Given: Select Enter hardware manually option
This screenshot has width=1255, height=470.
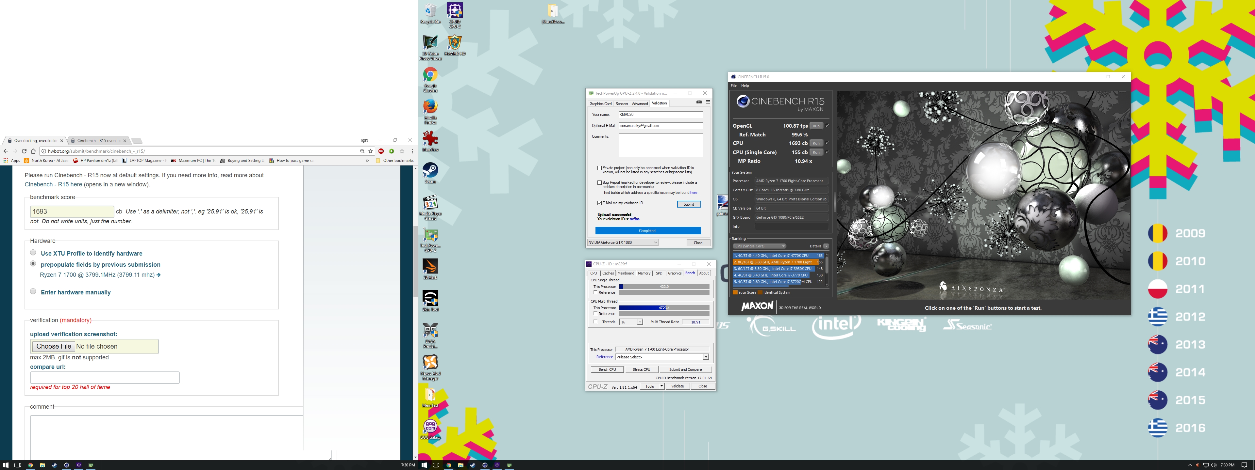Looking at the screenshot, I should [x=33, y=291].
